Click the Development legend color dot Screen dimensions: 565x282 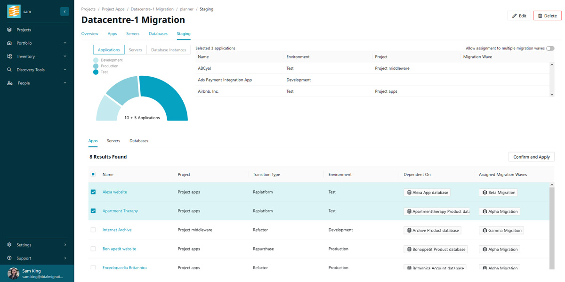point(96,60)
